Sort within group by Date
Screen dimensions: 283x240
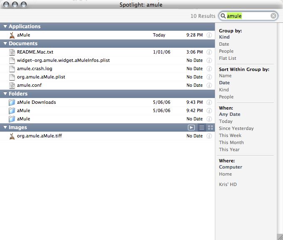point(224,83)
